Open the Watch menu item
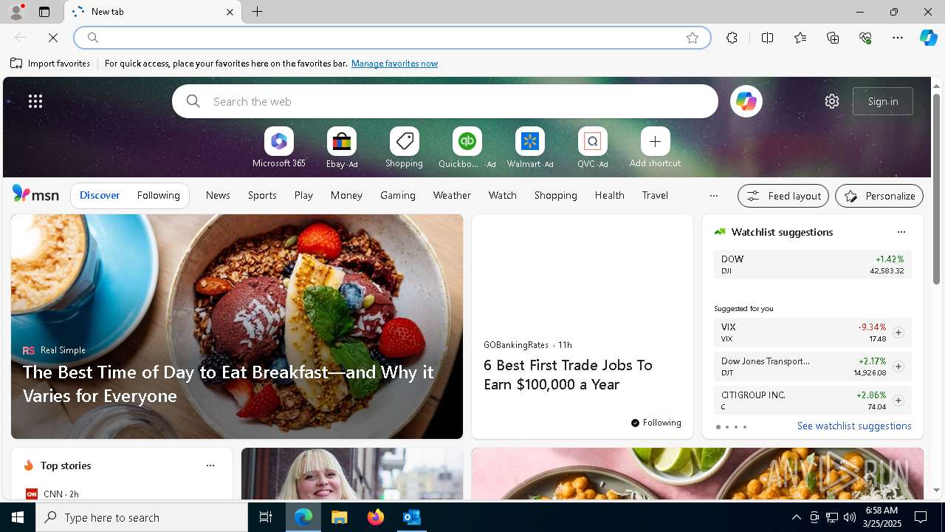 click(x=503, y=195)
